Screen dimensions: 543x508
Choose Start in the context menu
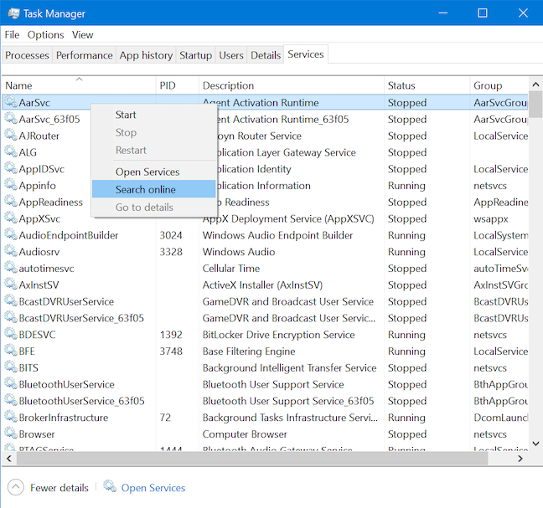tap(126, 115)
